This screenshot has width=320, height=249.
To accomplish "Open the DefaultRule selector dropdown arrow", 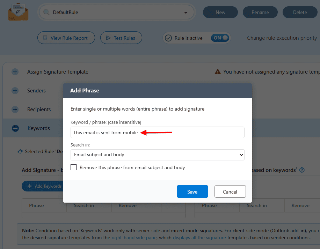I will [x=186, y=13].
